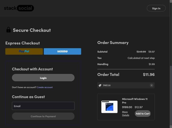Image resolution: width=172 pixels, height=128 pixels.
Task: Remove the TAKE30 coupon code
Action: [x=152, y=85]
